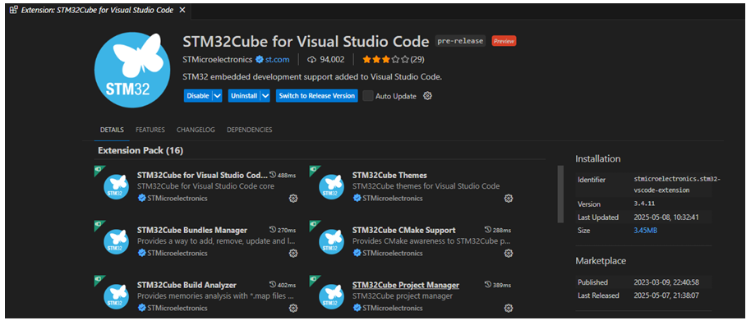Image resolution: width=751 pixels, height=325 pixels.
Task: Open manage gear for STM32Cube CMake Support
Action: pos(509,254)
